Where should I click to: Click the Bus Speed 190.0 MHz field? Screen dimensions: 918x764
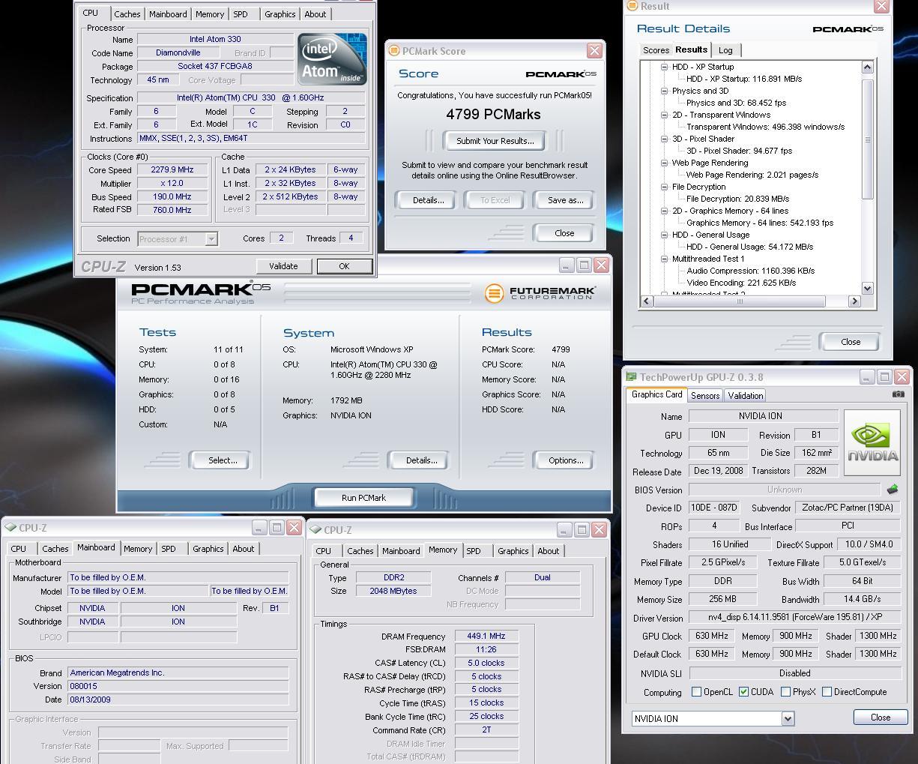172,196
